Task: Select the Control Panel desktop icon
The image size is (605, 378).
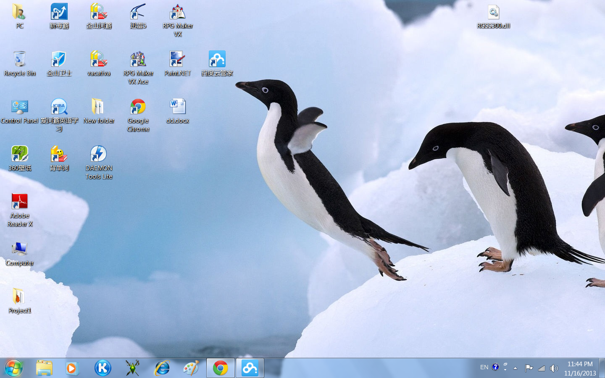Action: pos(20,111)
